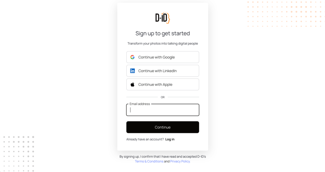Submit with the black Continue button
This screenshot has height=172, width=325.
(x=163, y=127)
